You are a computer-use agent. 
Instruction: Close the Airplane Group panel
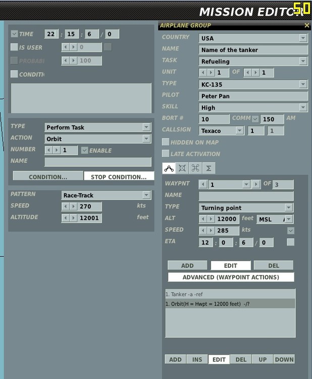tap(306, 25)
